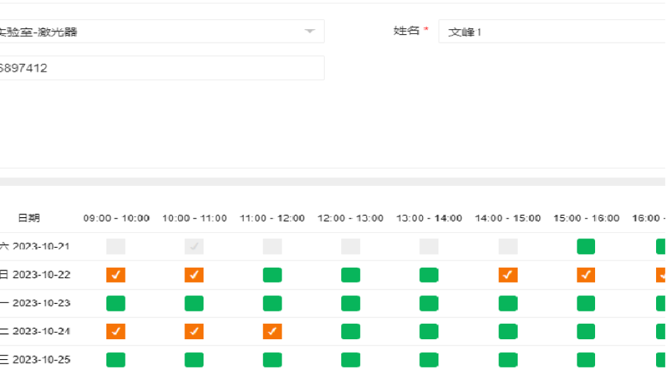
Task: Select green 09:00 - 10:00 slot on 2023-10-23
Action: (116, 303)
